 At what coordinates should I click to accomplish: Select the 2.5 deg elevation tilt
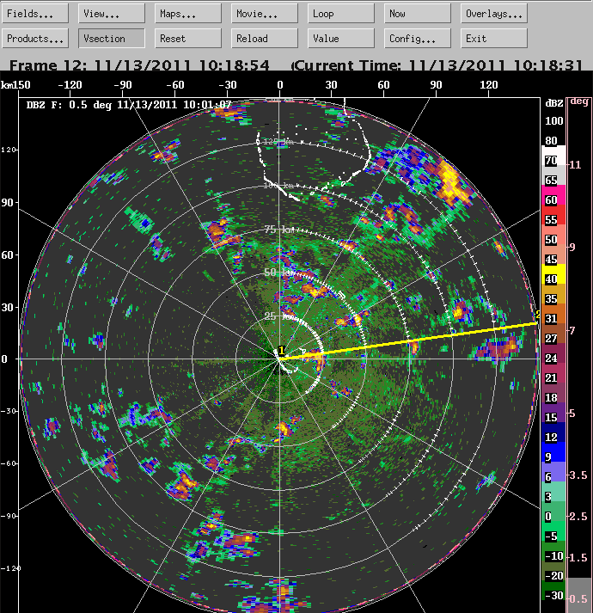tap(578, 516)
